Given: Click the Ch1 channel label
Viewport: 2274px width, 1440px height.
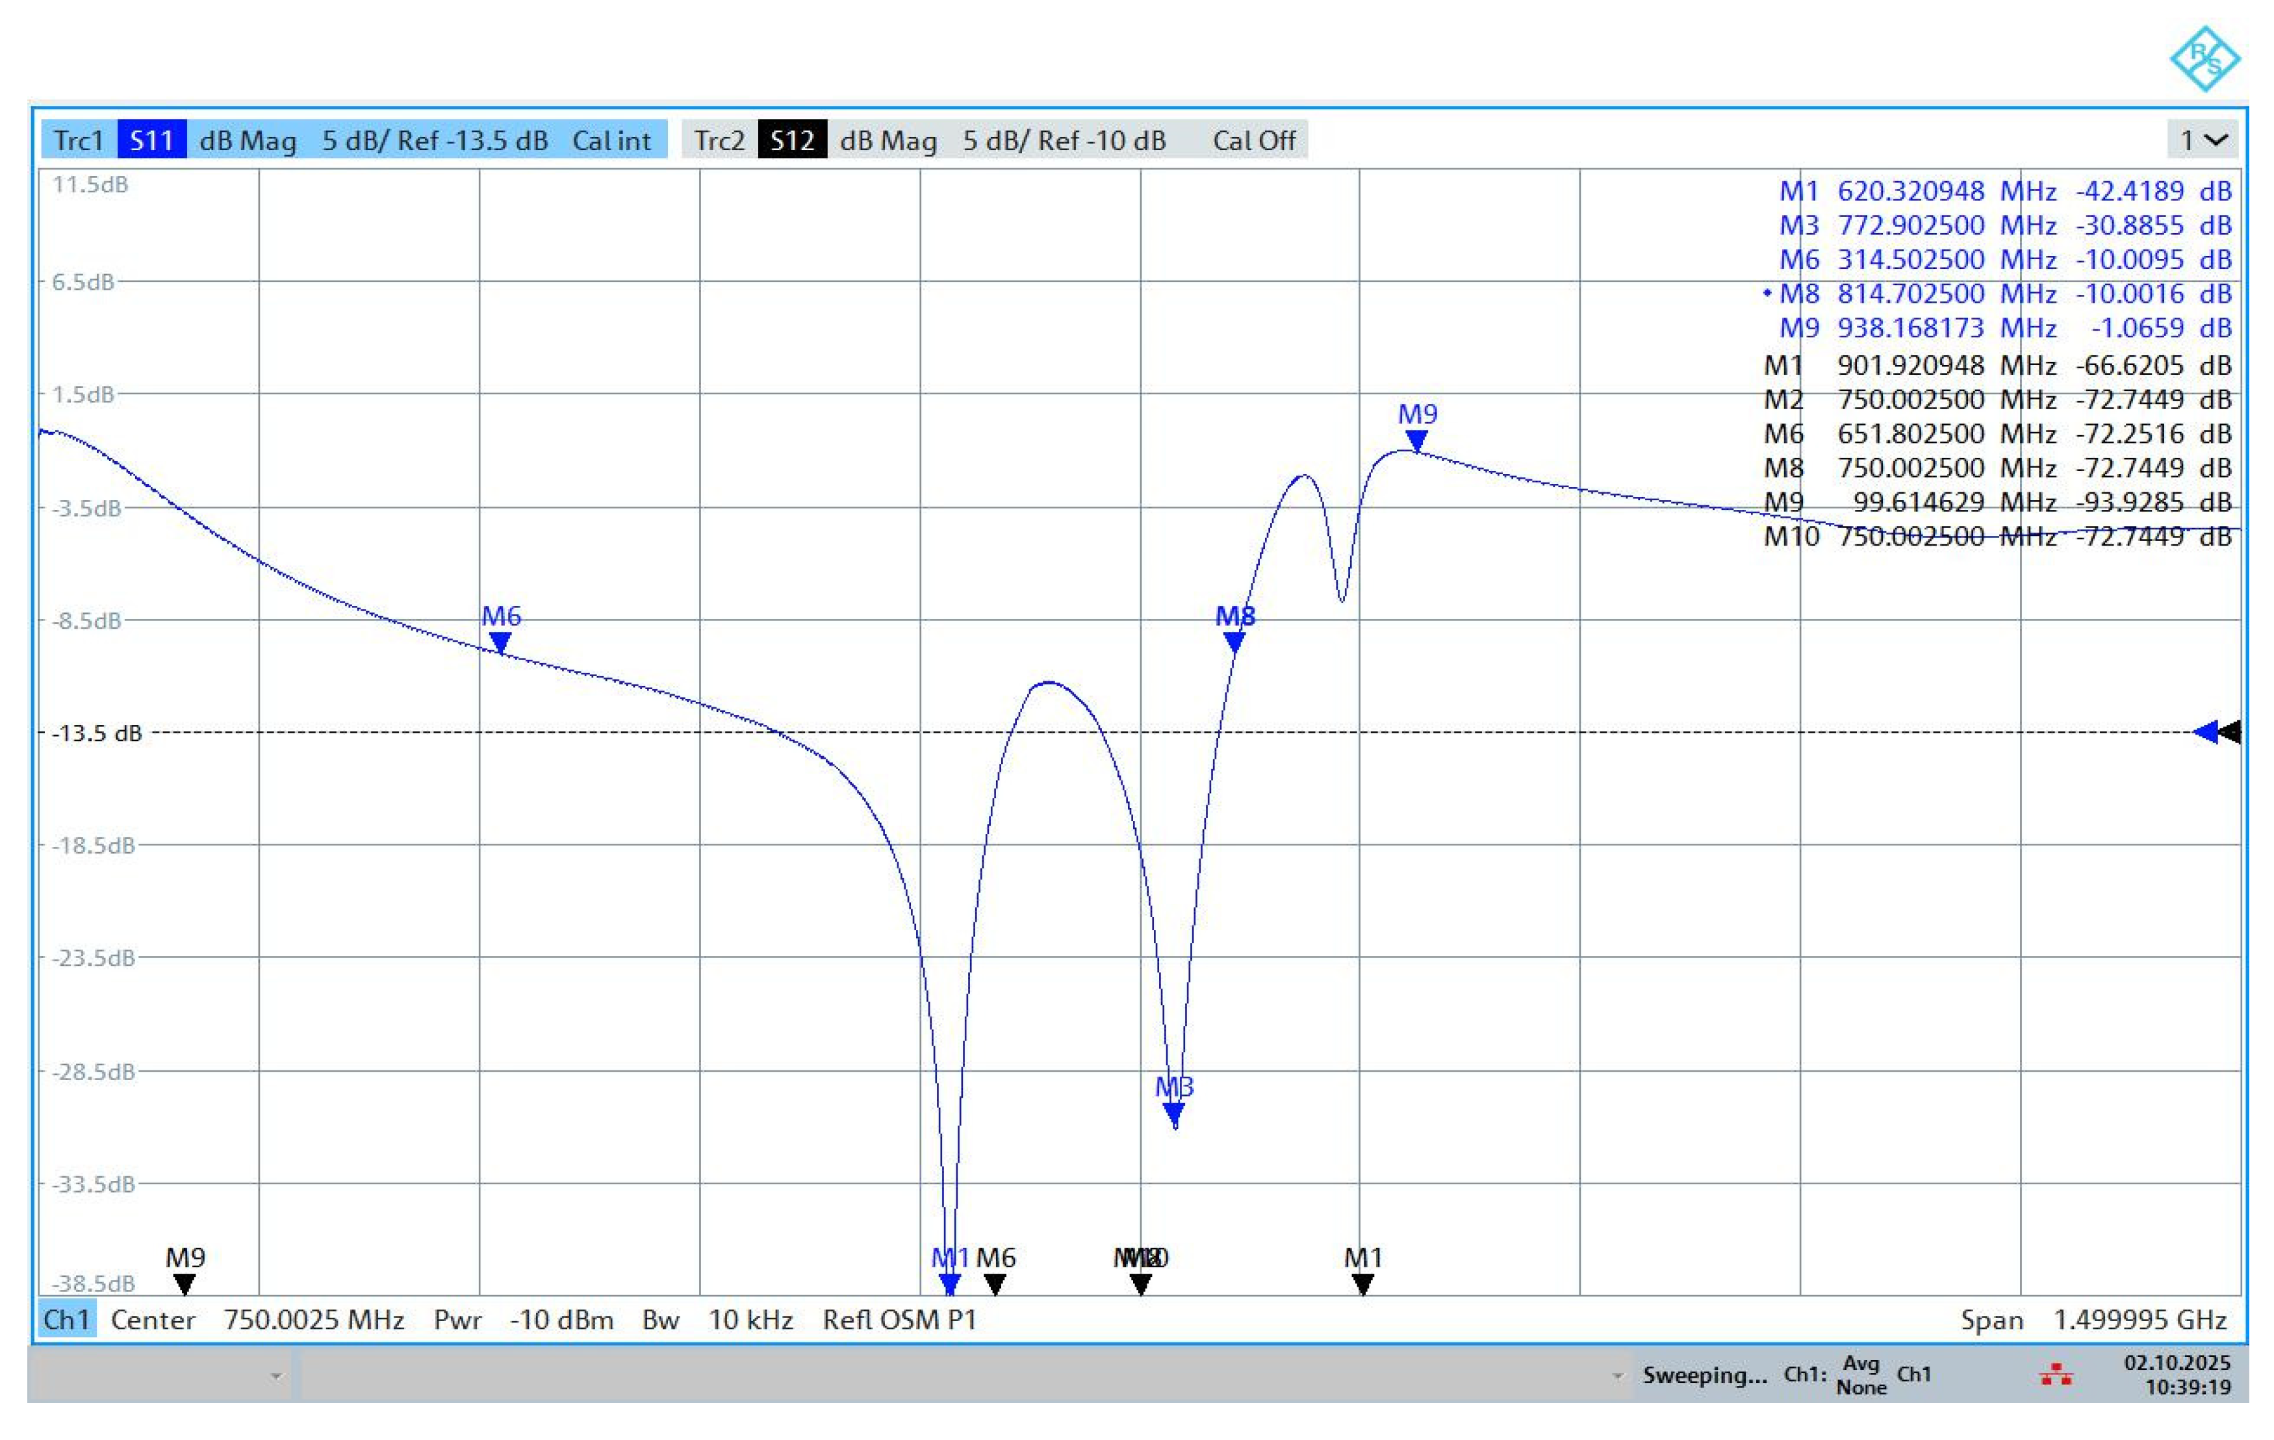Looking at the screenshot, I should 66,1319.
